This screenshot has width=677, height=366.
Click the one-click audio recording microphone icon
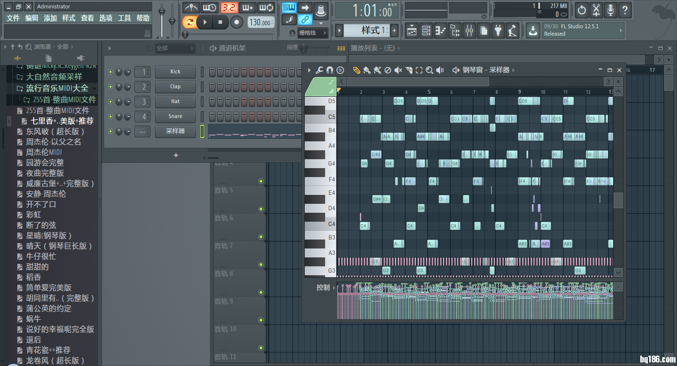[x=611, y=9]
